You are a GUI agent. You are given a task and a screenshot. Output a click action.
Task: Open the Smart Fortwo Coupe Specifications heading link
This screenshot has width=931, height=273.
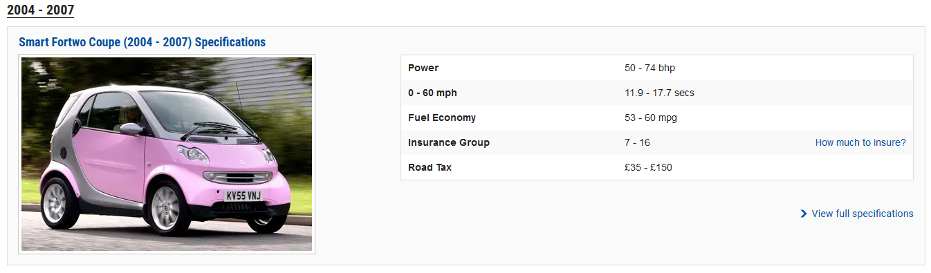(x=142, y=42)
